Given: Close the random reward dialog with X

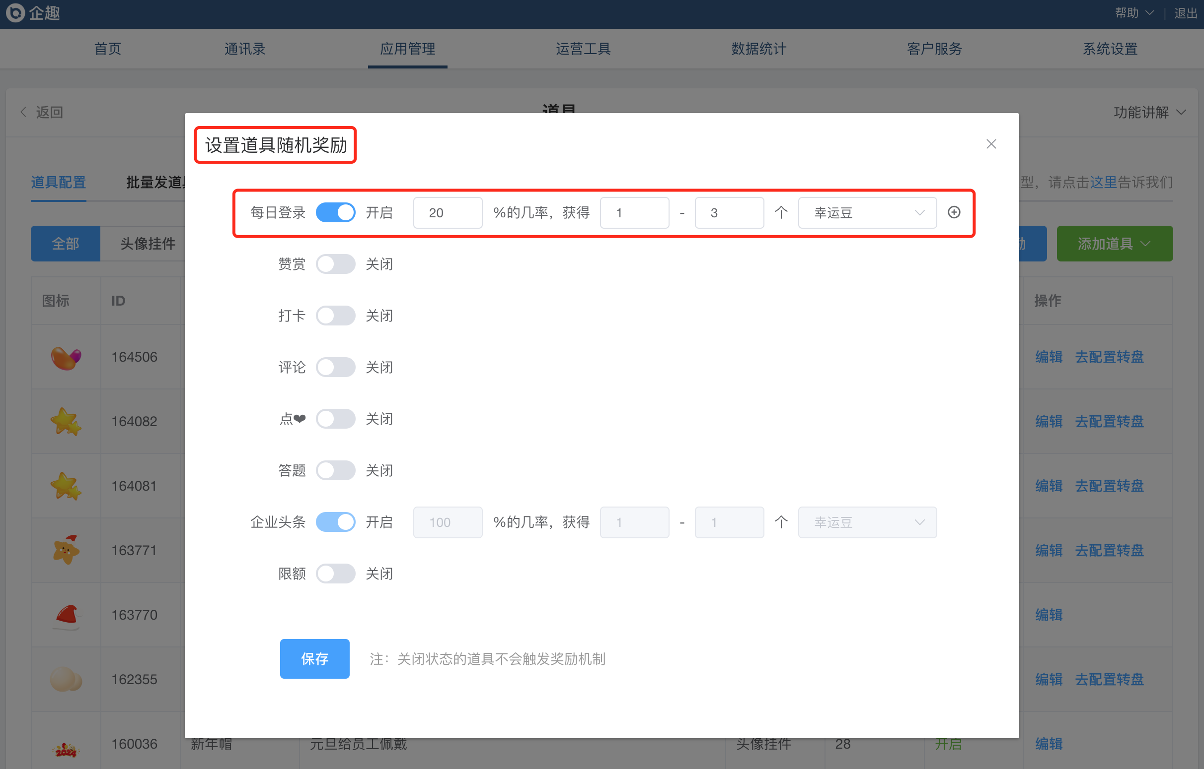Looking at the screenshot, I should [990, 144].
